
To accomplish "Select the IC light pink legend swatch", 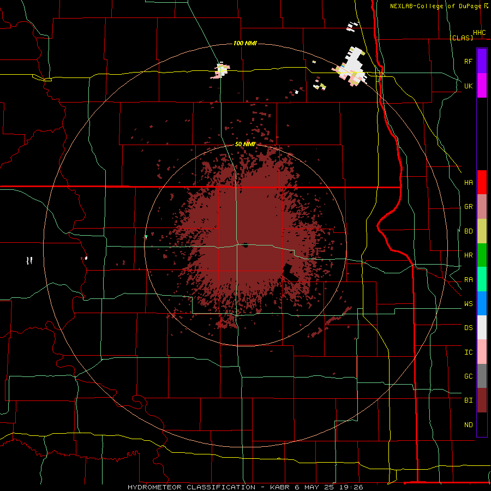I will (482, 352).
